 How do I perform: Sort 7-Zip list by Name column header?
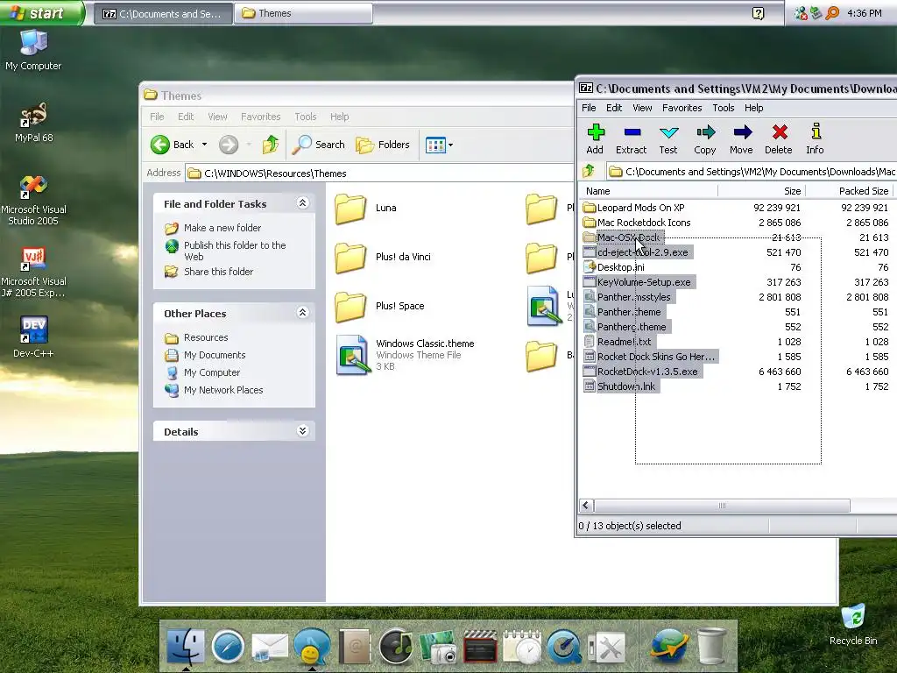click(647, 190)
